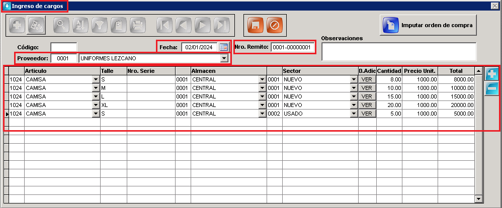
Task: Click the sector code cell 0002
Action: (x=274, y=114)
